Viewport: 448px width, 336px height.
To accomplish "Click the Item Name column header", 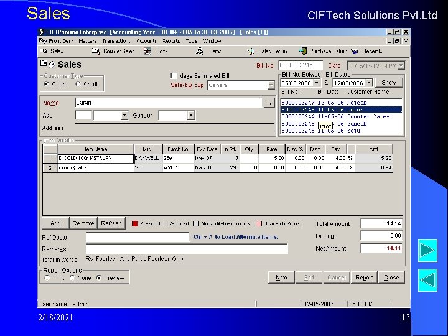I will click(96, 149).
